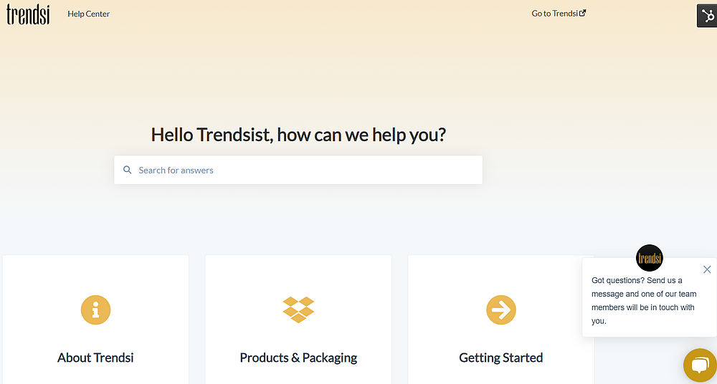This screenshot has height=384, width=717.
Task: Click the Hello Trendsist heading
Action: (x=298, y=135)
